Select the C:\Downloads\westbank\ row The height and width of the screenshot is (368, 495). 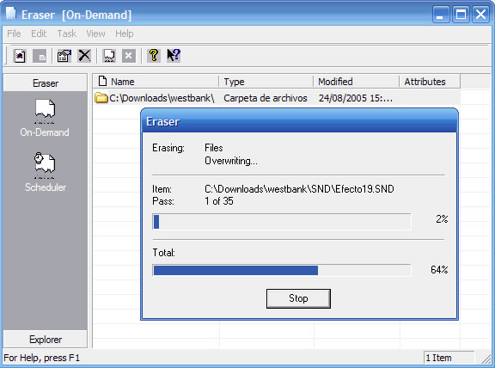click(x=277, y=98)
